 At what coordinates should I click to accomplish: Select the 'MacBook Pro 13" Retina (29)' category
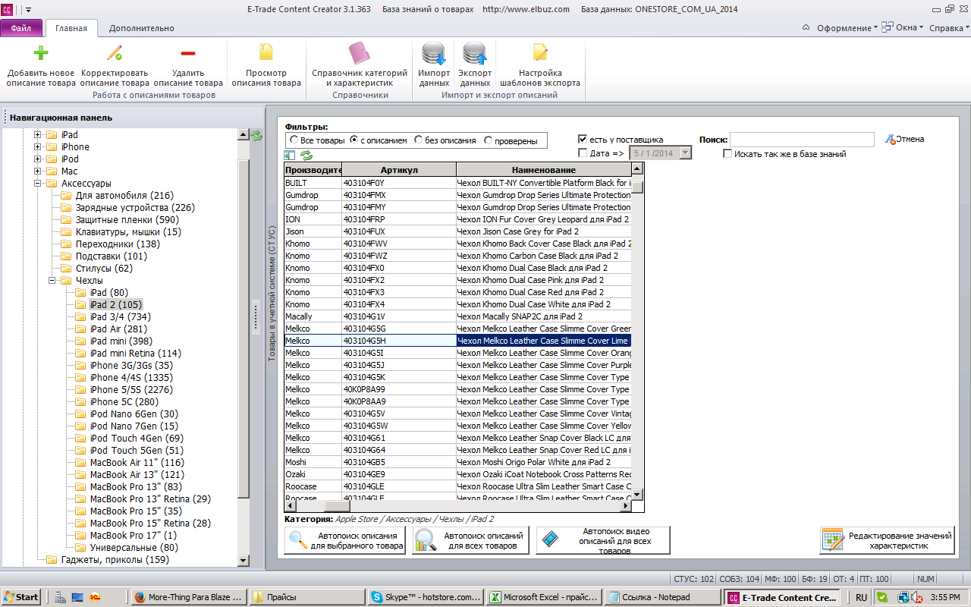point(150,499)
